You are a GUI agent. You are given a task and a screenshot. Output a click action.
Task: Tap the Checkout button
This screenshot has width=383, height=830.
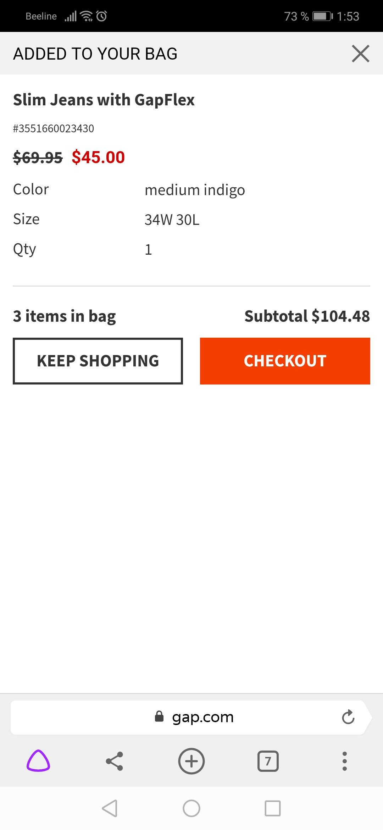(x=285, y=361)
